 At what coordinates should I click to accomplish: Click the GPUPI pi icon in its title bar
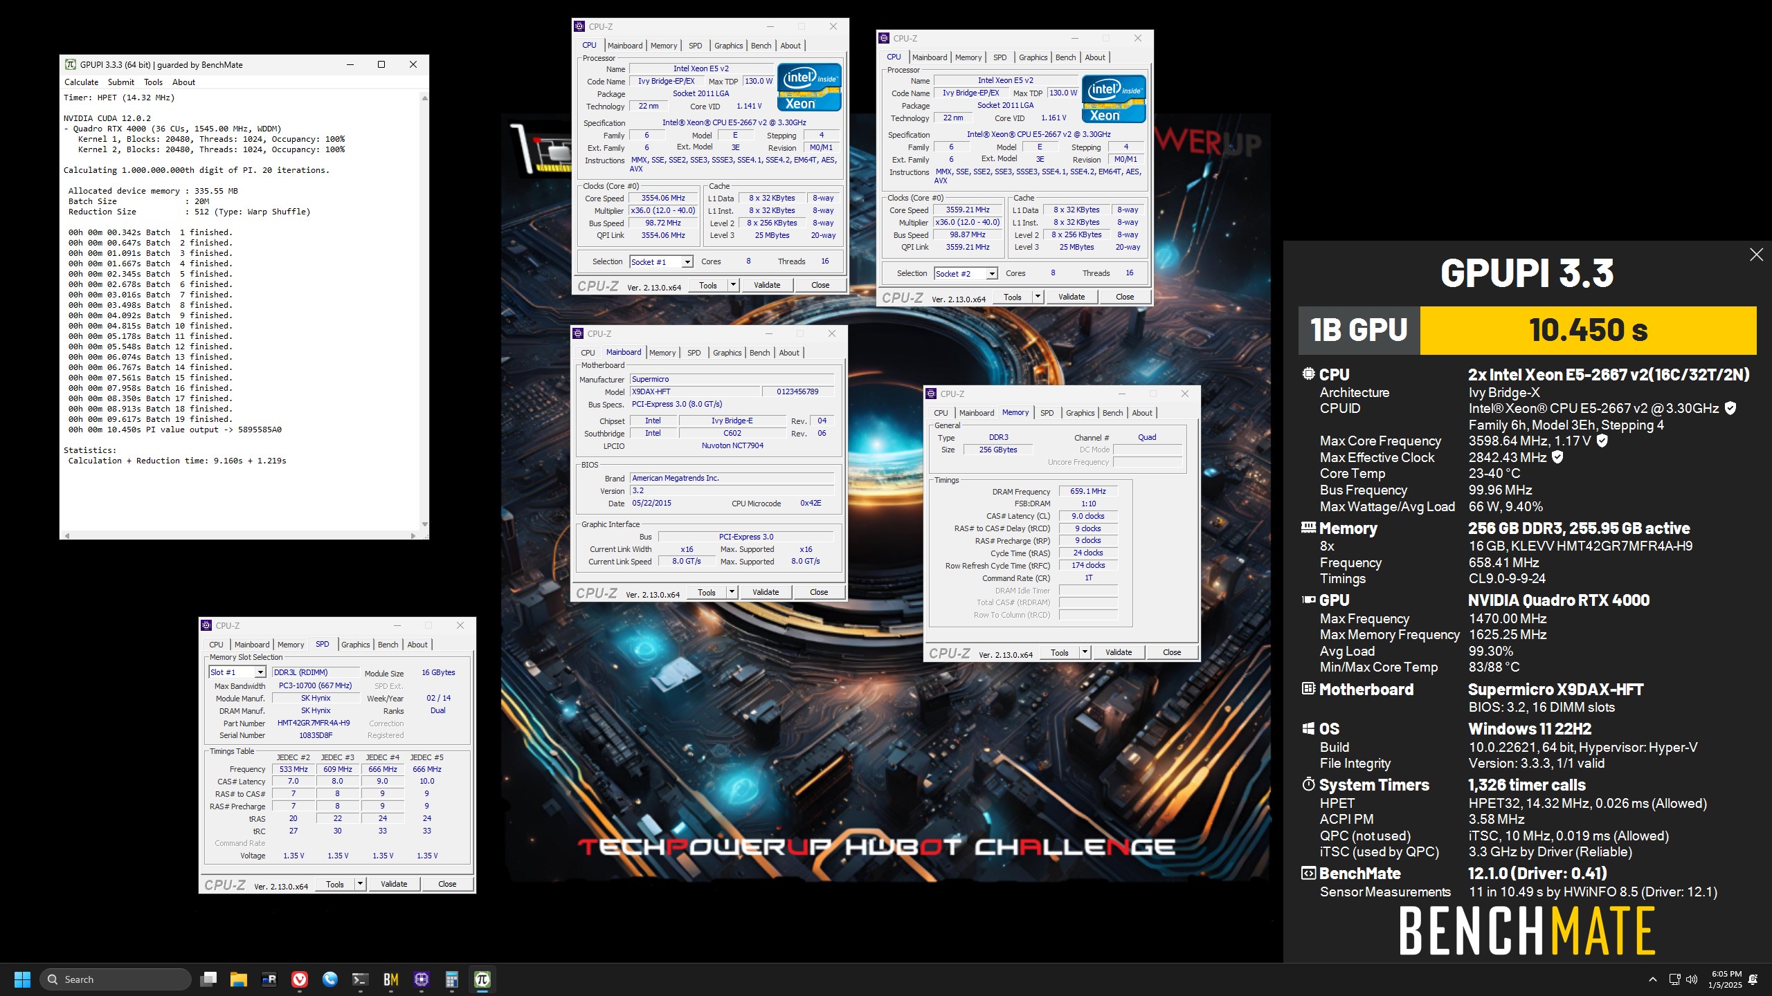pyautogui.click(x=70, y=64)
